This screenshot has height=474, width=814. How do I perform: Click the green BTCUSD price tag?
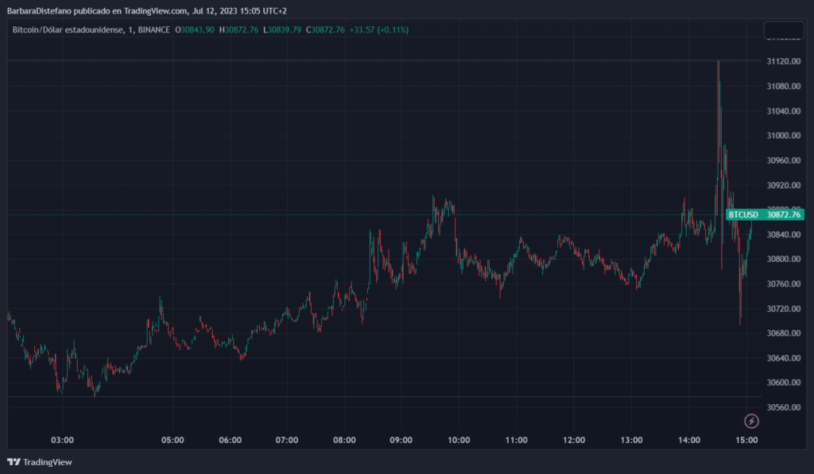tap(765, 214)
